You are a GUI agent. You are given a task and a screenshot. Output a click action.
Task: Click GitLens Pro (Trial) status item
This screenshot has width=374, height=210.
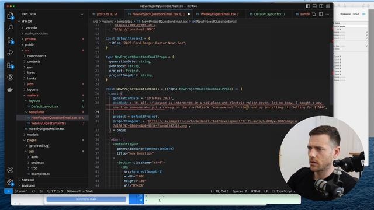(79, 191)
